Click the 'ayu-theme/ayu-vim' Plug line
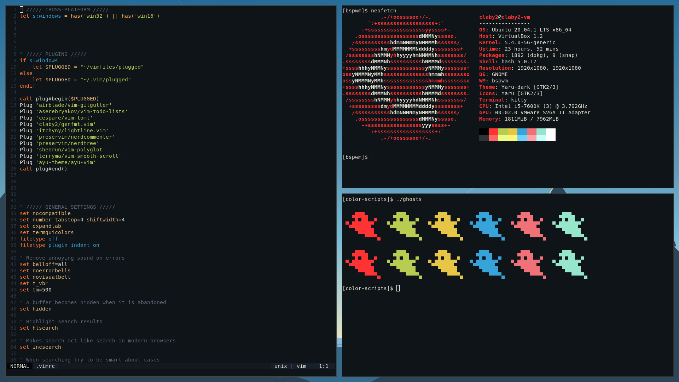The height and width of the screenshot is (382, 679). [58, 162]
